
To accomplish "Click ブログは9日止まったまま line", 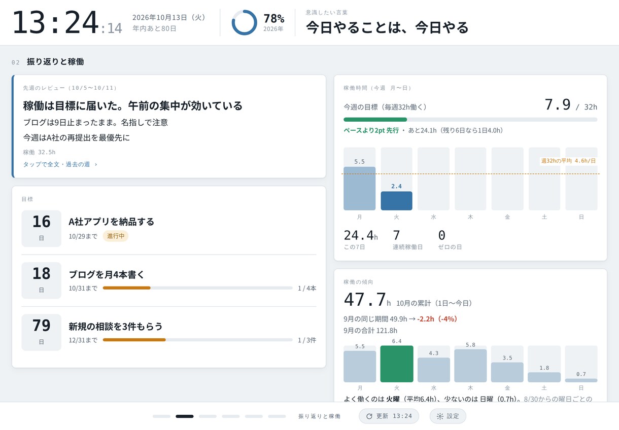I will 95,122.
